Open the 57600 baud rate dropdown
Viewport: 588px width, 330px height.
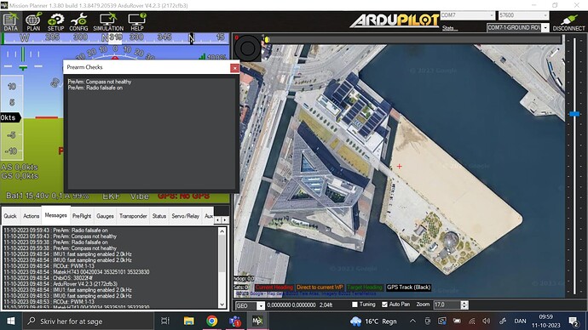pyautogui.click(x=545, y=15)
